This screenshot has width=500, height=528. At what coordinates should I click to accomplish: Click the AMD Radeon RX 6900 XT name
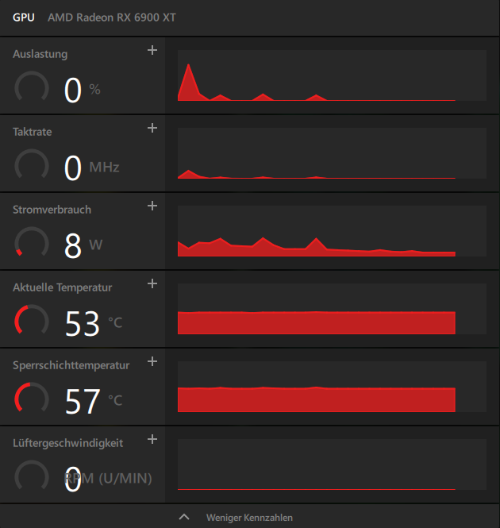pos(112,17)
